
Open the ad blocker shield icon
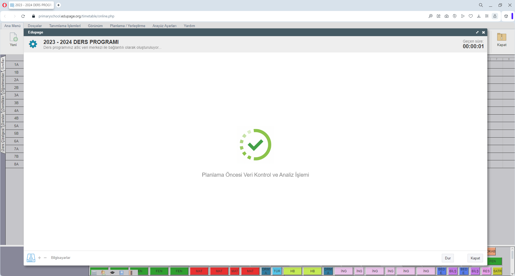click(x=455, y=16)
